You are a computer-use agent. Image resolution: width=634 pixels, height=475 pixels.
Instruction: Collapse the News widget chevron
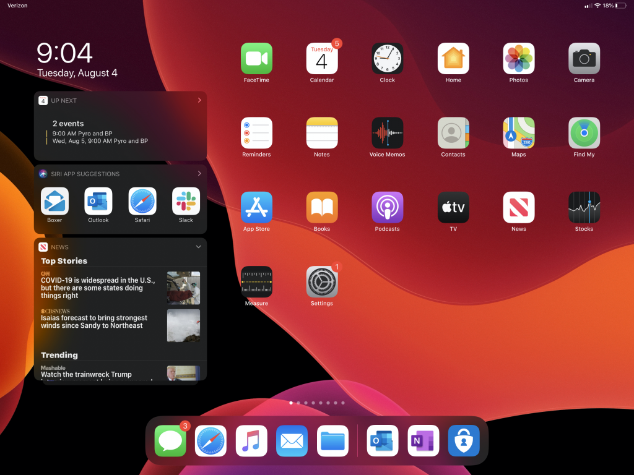point(199,247)
